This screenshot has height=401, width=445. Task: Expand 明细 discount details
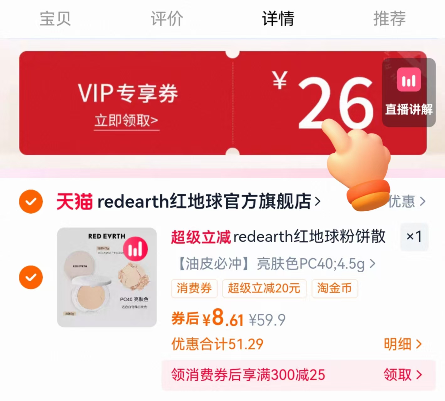pos(403,344)
